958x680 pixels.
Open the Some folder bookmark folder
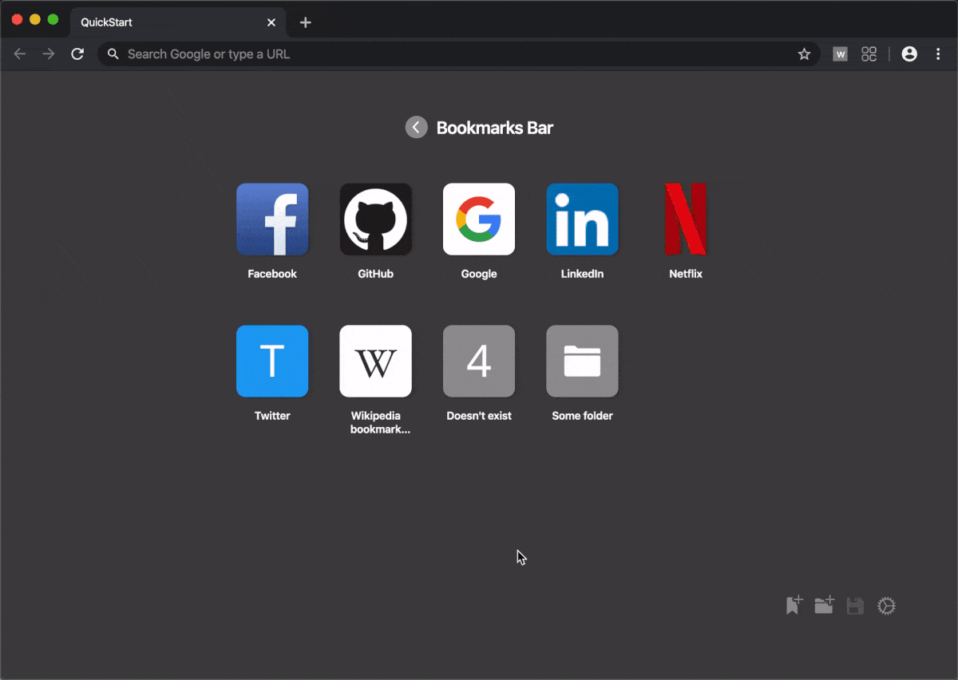click(582, 361)
